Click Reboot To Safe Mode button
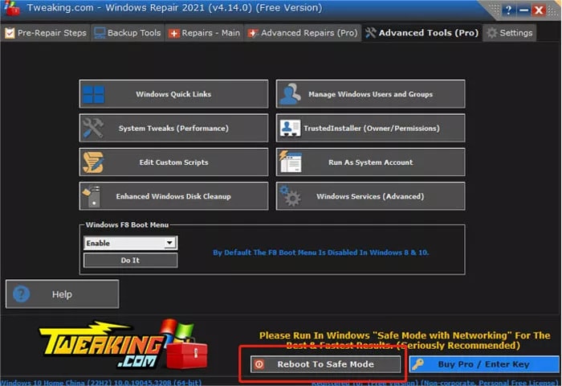This screenshot has height=386, width=562. 325,364
